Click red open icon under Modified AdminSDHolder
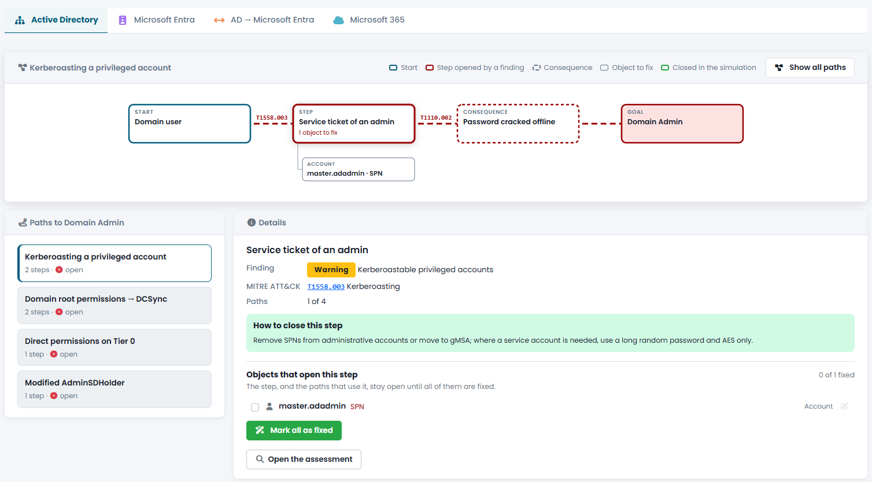This screenshot has height=482, width=872. (54, 396)
